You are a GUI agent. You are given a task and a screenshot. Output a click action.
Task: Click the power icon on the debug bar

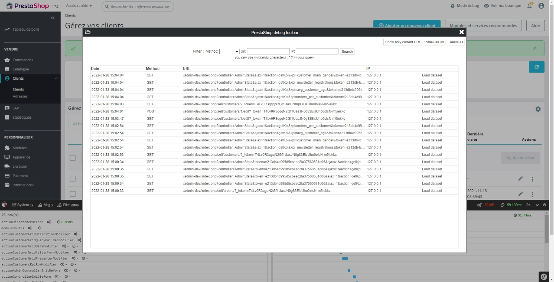tap(545, 205)
